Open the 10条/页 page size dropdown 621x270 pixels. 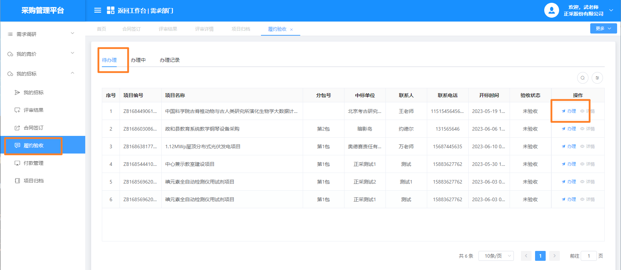pos(496,256)
